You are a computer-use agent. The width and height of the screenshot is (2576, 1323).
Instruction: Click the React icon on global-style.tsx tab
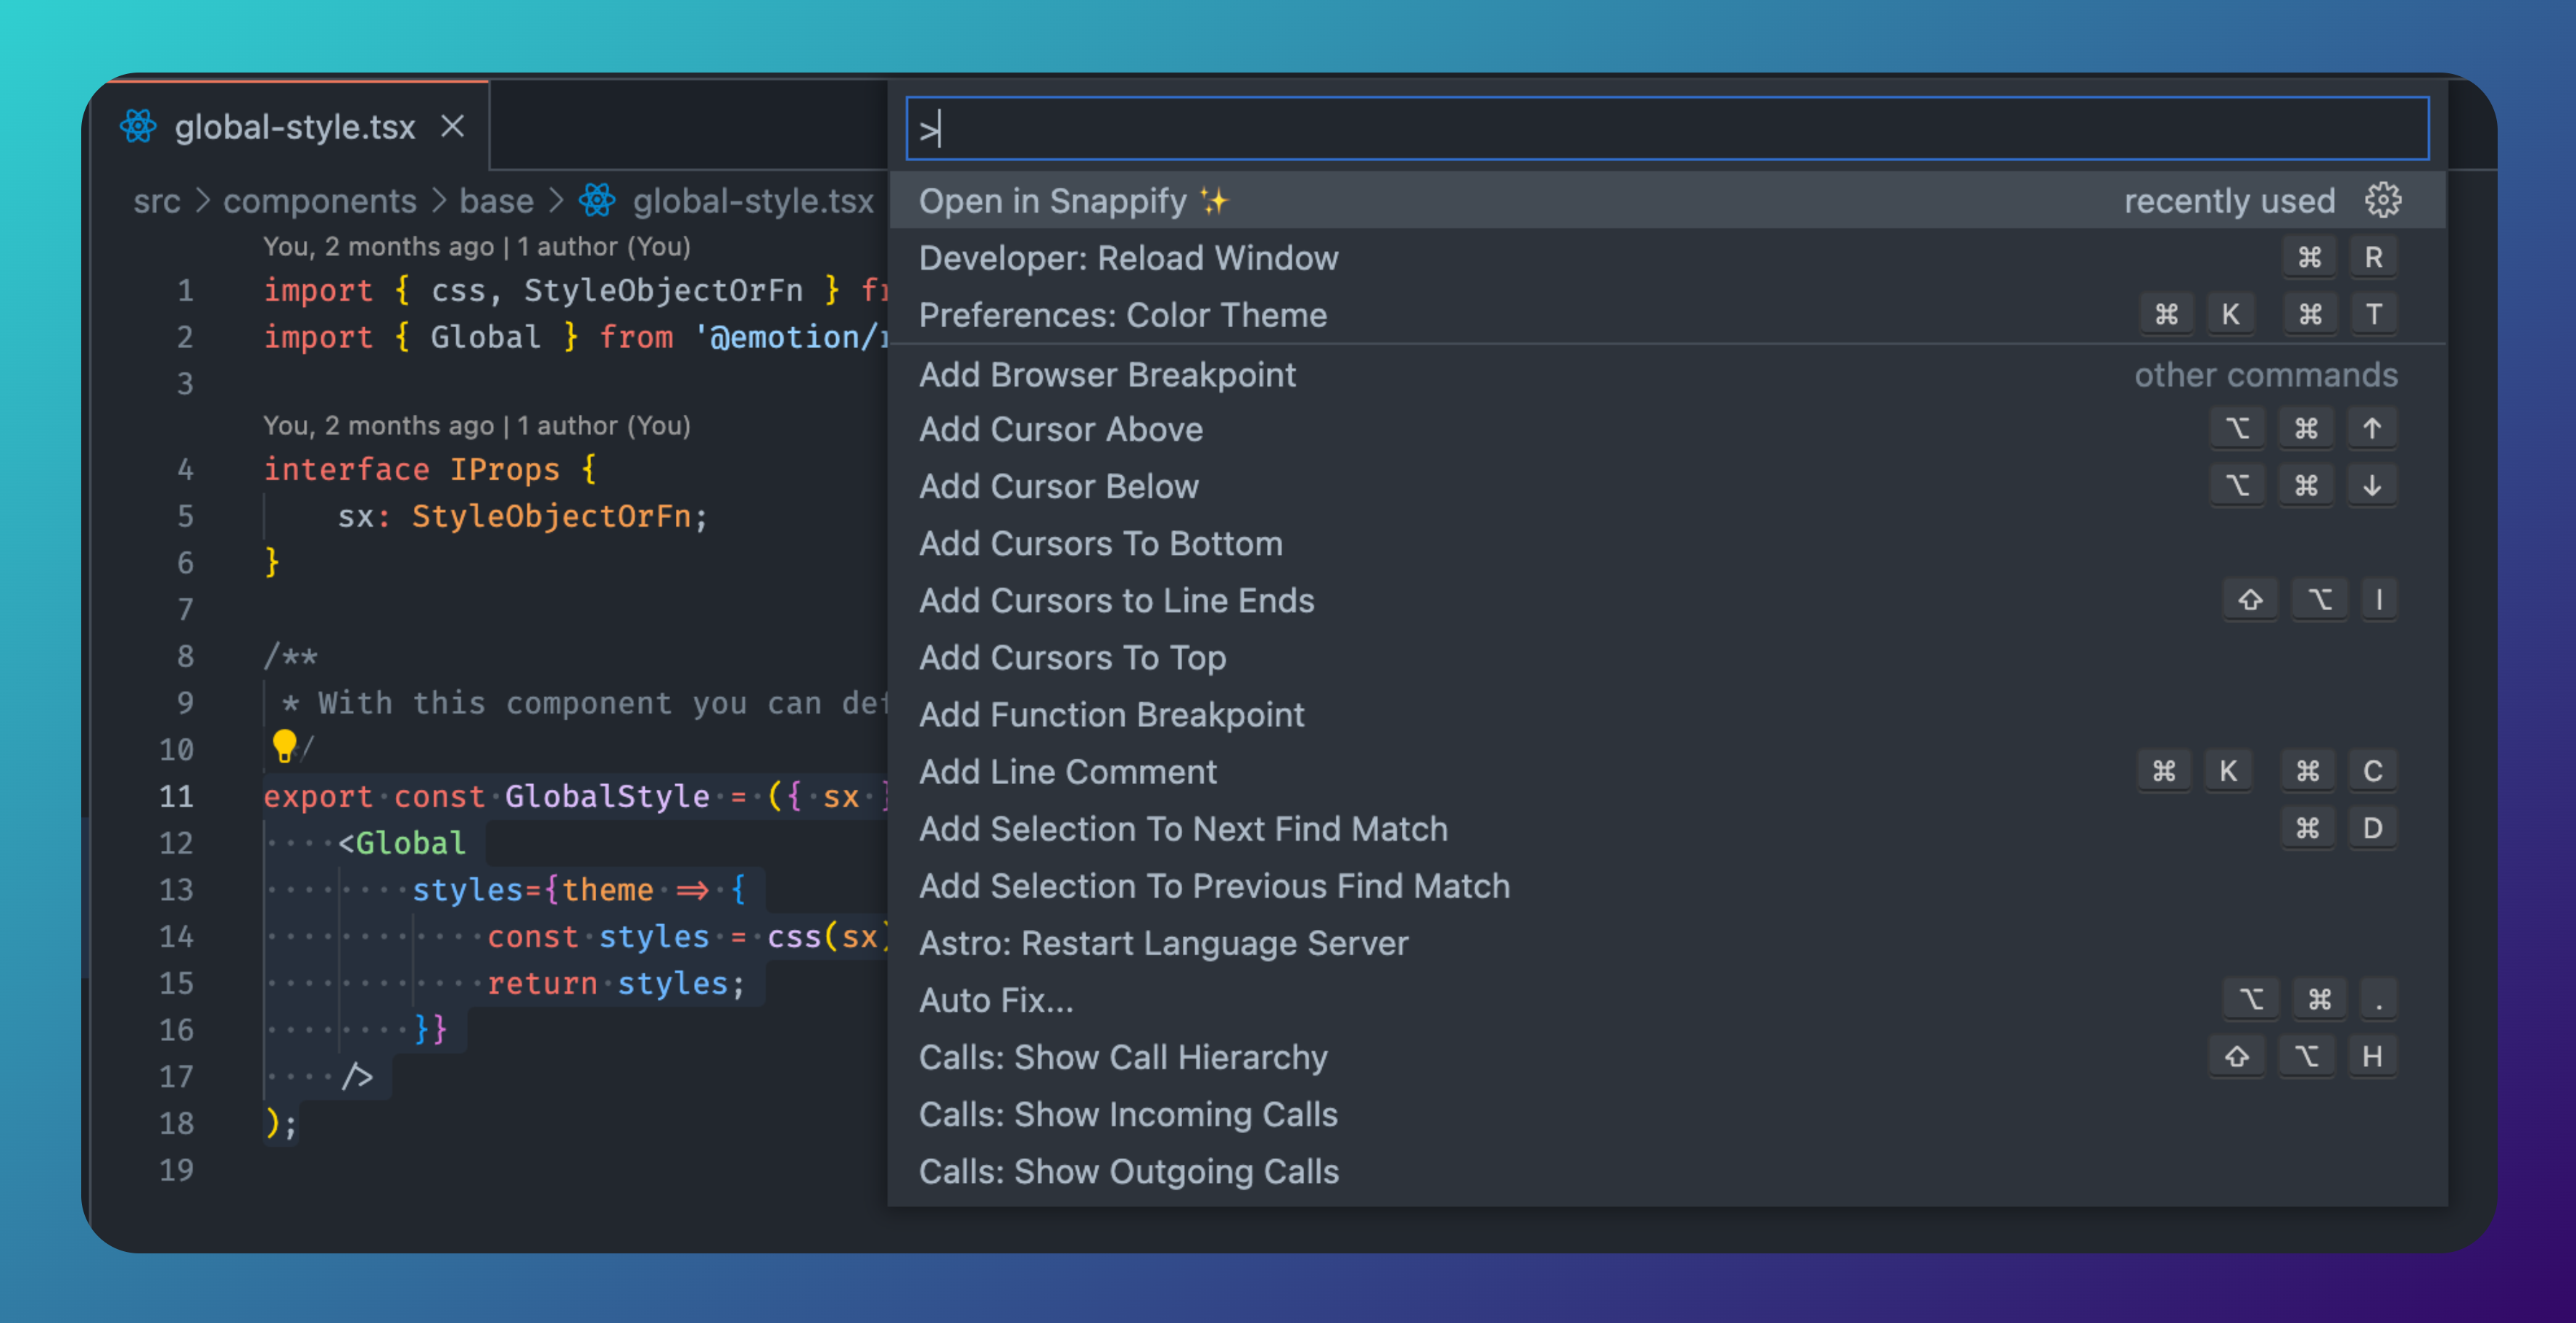138,127
